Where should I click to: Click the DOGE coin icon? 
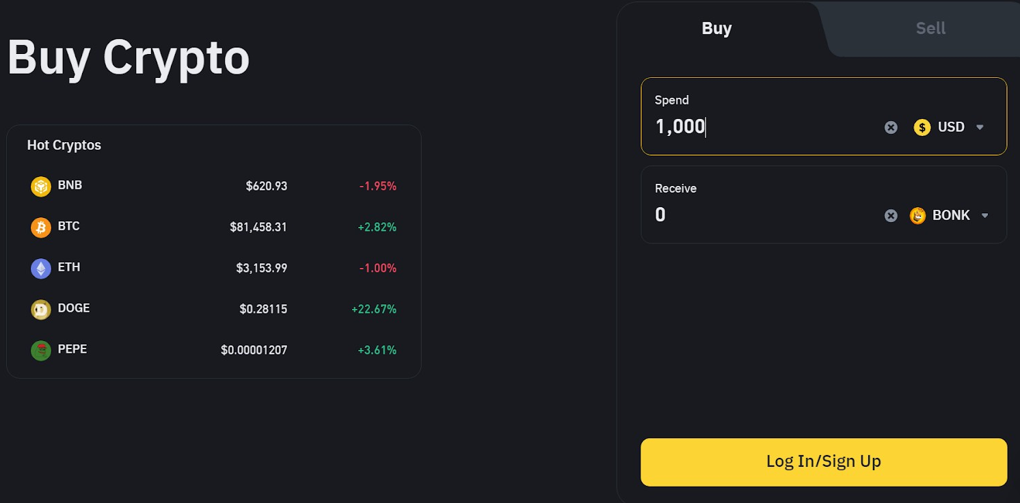[41, 310]
